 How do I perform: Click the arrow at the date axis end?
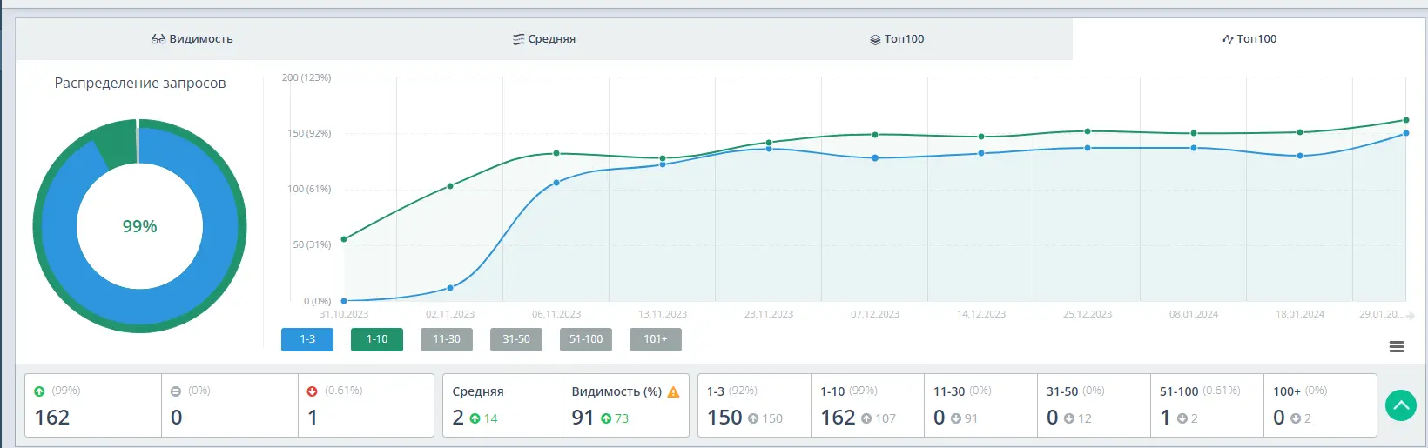pyautogui.click(x=1410, y=316)
